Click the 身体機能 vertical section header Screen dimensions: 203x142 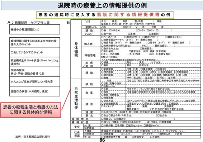pos(76,49)
